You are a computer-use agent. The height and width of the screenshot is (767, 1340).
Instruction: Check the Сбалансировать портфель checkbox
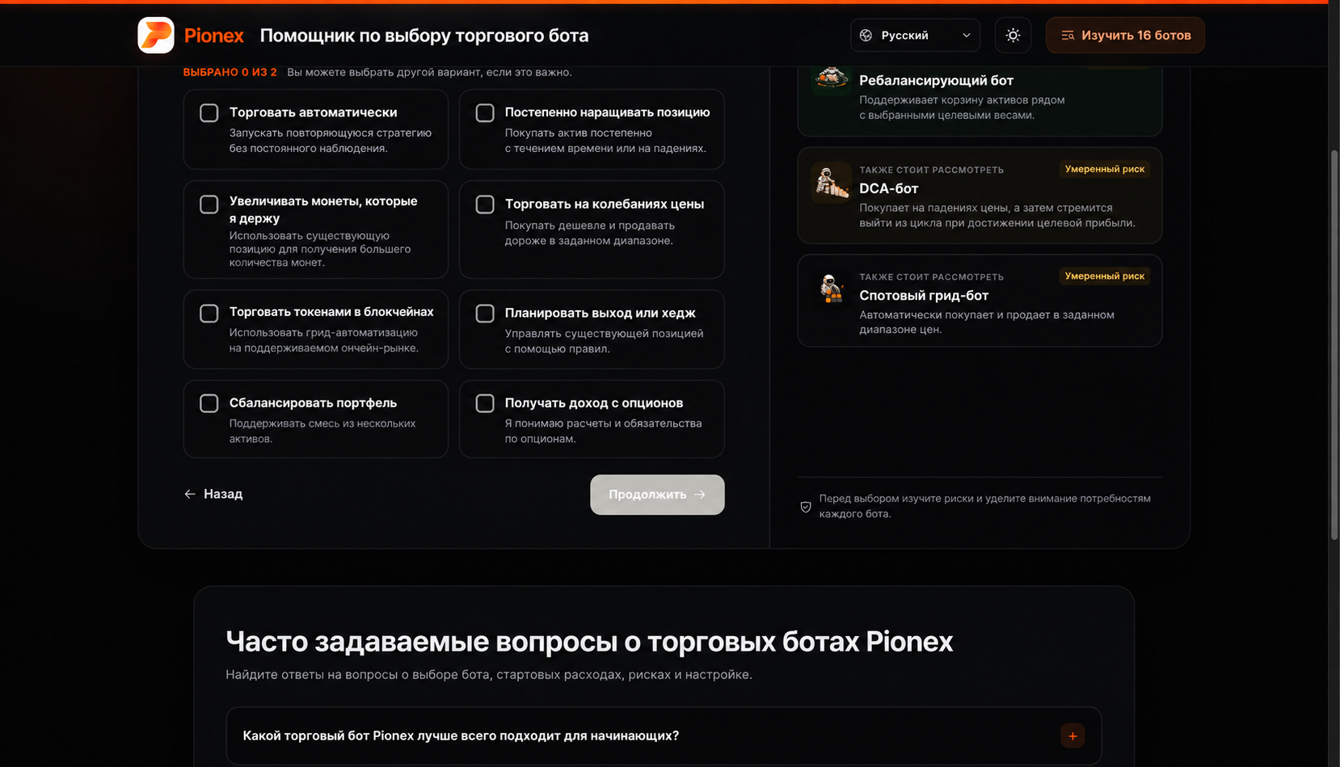209,403
